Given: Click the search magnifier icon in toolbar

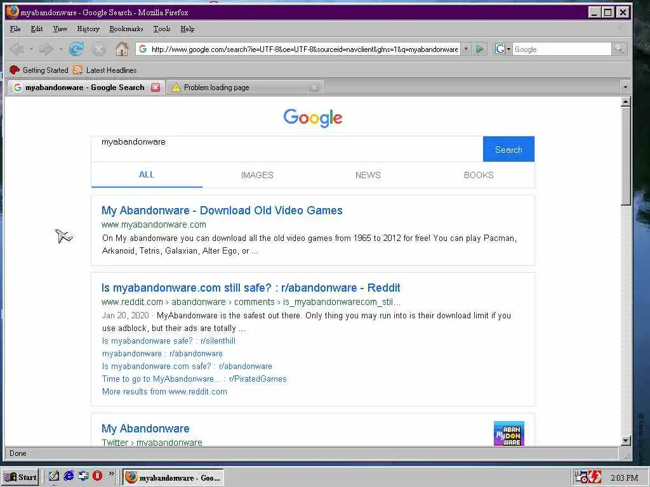Looking at the screenshot, I should 618,49.
